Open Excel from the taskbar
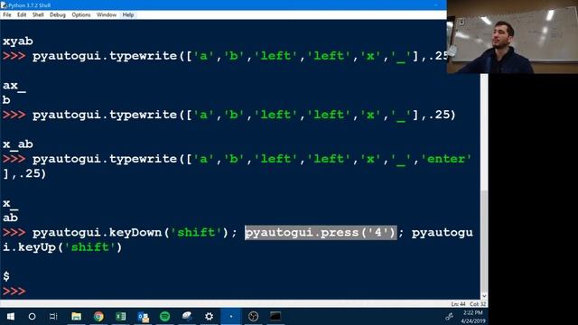 (120, 317)
